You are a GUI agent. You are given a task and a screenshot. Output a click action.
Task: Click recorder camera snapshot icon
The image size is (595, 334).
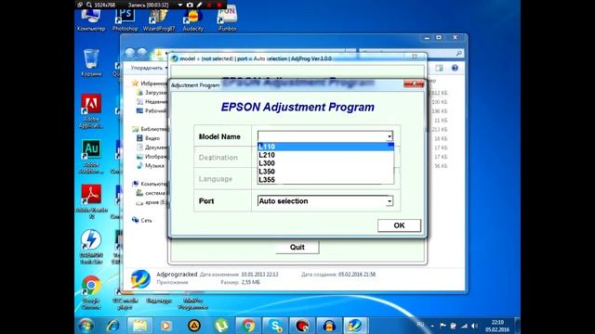[190, 5]
